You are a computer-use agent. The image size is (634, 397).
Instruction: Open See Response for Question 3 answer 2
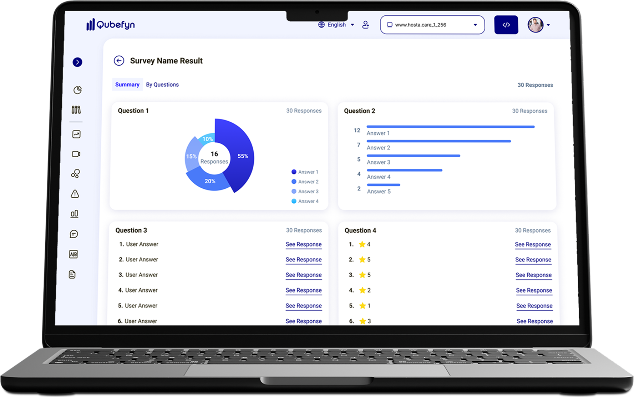point(304,260)
